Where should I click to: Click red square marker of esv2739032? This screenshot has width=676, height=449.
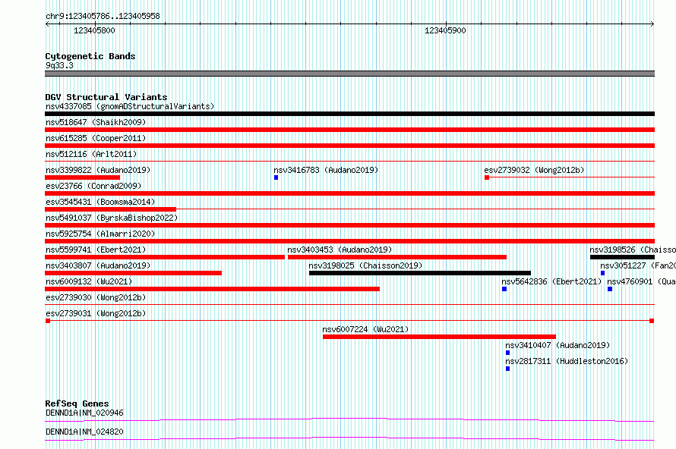point(487,177)
